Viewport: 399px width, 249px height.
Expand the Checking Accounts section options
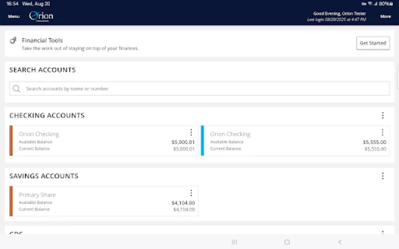383,115
